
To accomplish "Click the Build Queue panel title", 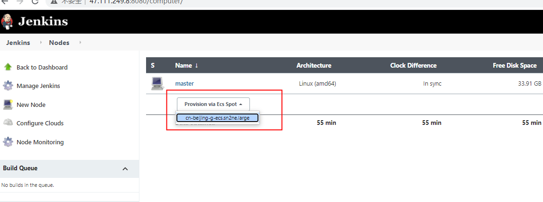I will (20, 168).
